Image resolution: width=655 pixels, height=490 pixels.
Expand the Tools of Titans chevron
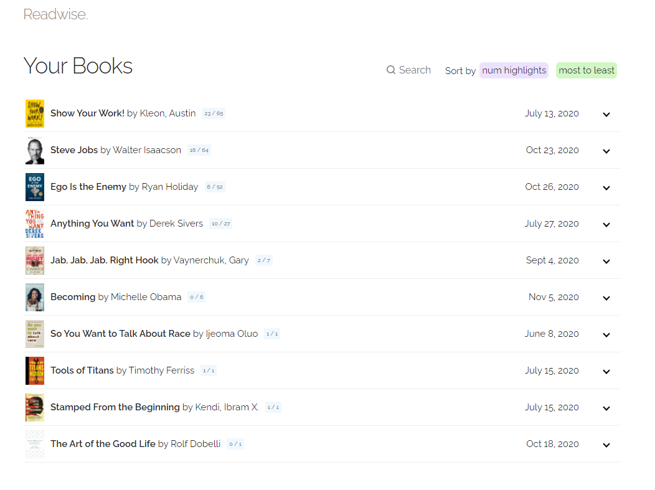(x=606, y=372)
